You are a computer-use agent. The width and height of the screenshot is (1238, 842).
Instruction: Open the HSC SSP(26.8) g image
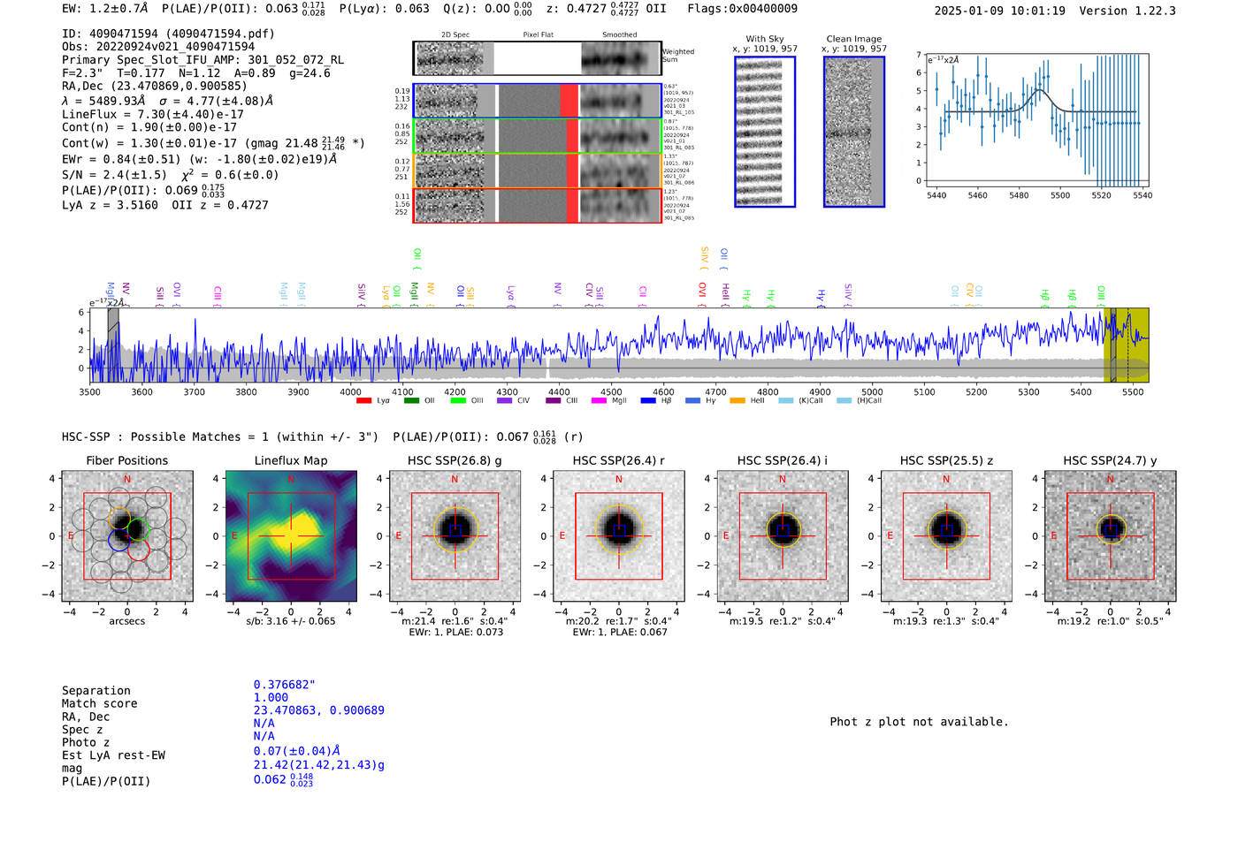[x=455, y=536]
